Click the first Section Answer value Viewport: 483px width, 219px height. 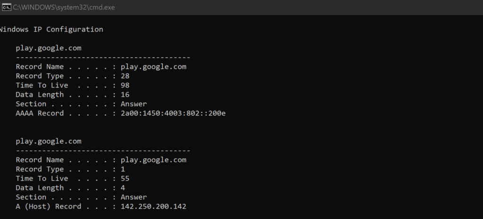[x=133, y=104]
